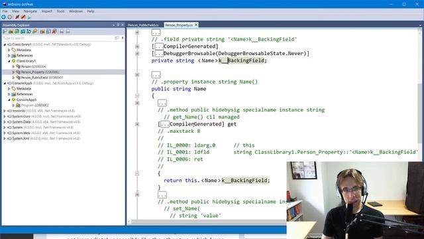Expand the Person class node
Viewport: 424px width, 239px height.
(13, 66)
